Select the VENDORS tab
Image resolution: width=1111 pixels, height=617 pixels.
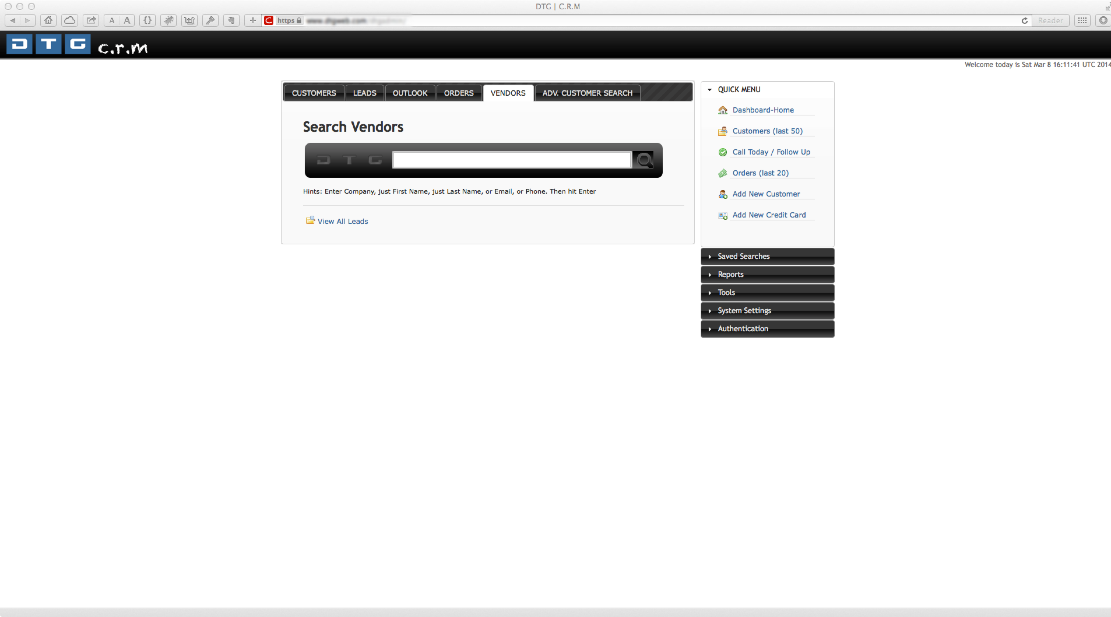pyautogui.click(x=508, y=93)
